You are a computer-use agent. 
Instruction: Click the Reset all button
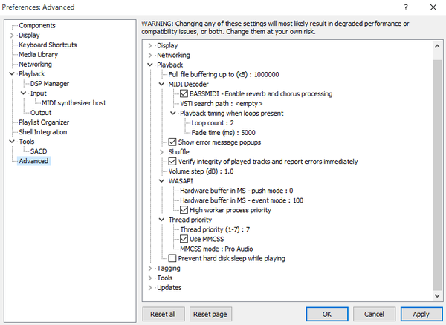tap(163, 314)
